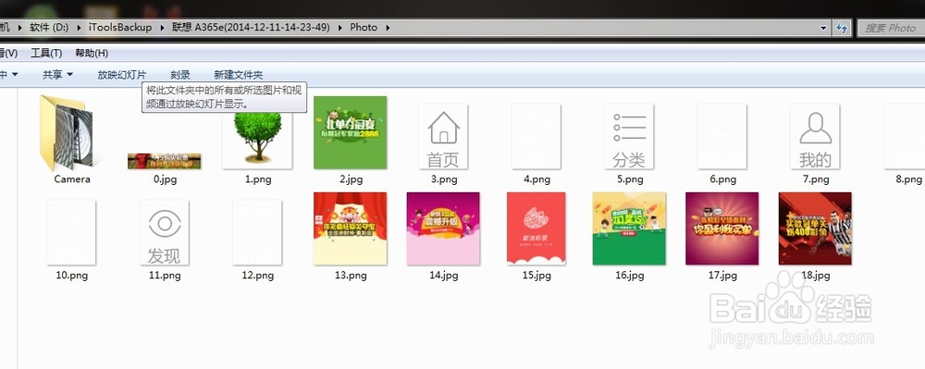Click the Camera folder name label

[x=72, y=179]
